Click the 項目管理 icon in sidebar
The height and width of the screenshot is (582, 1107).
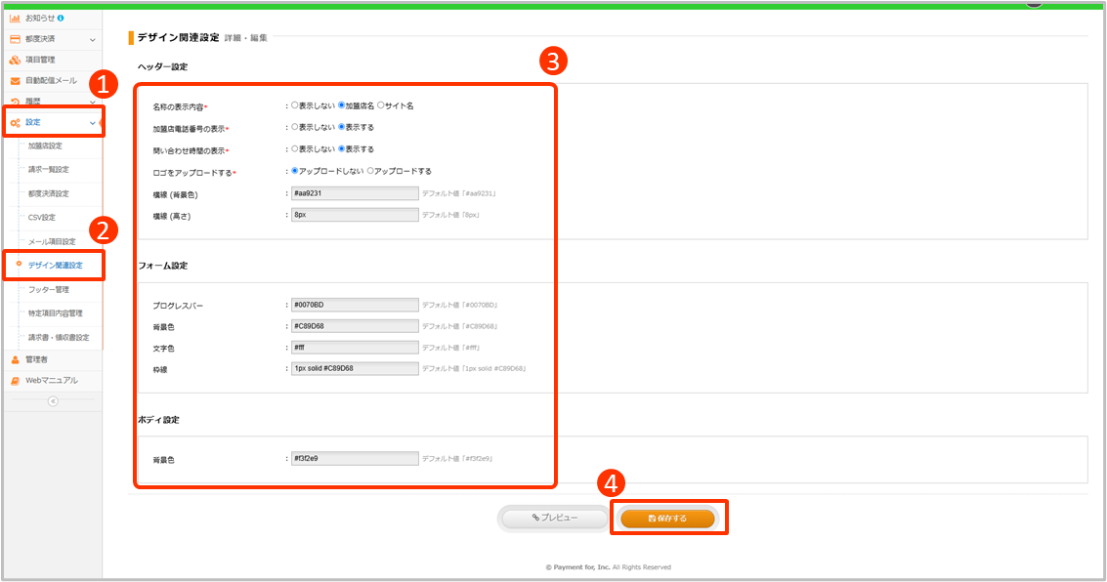click(x=15, y=60)
